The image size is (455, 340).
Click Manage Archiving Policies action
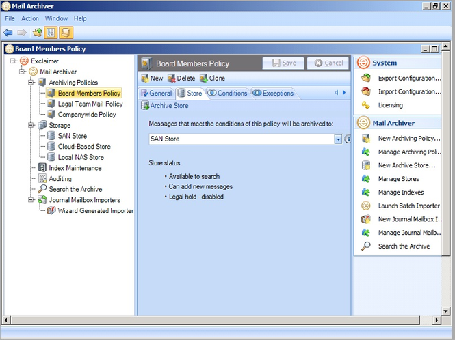pyautogui.click(x=409, y=152)
